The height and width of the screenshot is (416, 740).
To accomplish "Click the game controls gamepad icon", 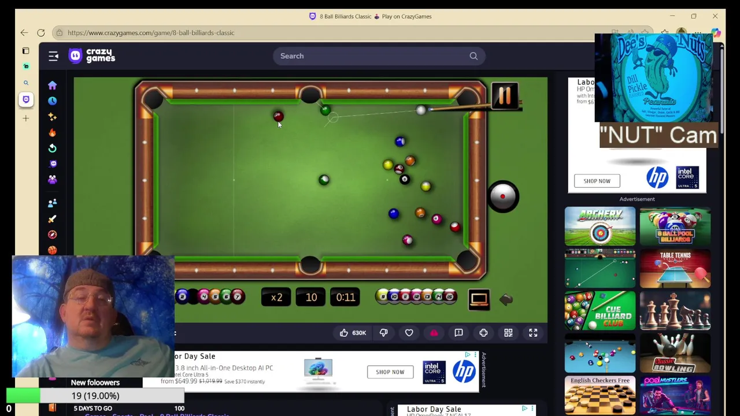I will (x=483, y=333).
